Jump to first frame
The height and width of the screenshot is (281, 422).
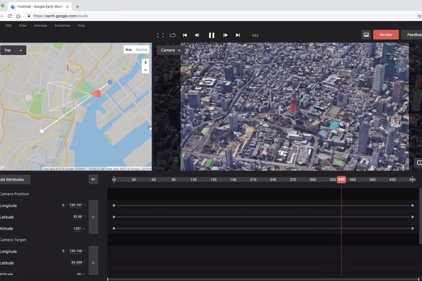[185, 35]
